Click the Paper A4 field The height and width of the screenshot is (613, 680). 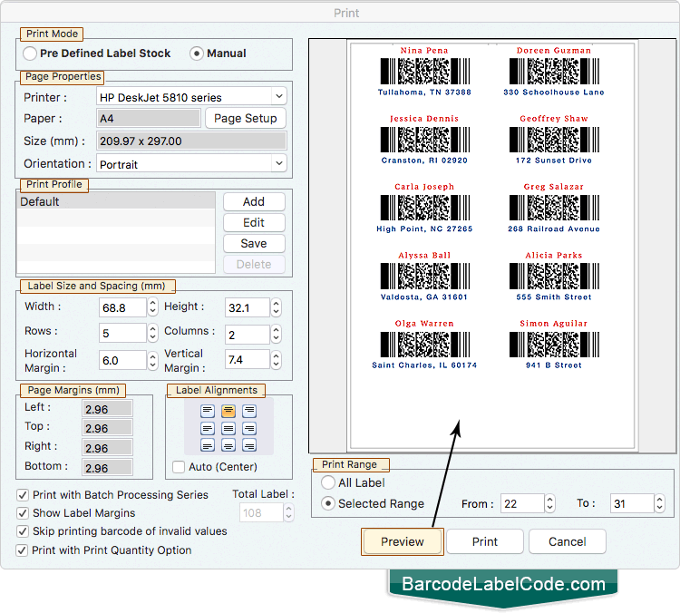tap(149, 119)
